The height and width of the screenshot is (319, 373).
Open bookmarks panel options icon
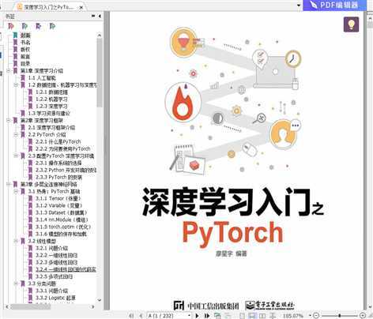click(x=93, y=17)
